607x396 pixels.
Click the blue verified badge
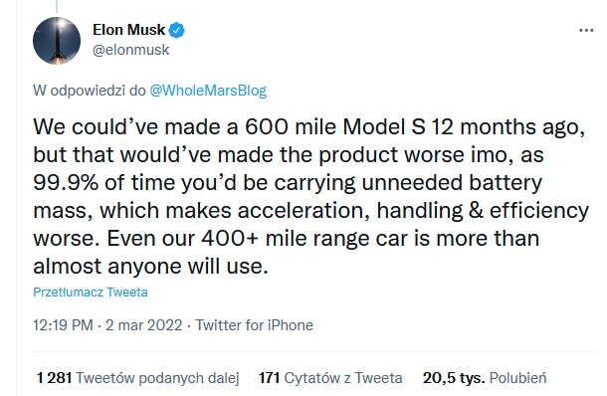click(x=177, y=31)
